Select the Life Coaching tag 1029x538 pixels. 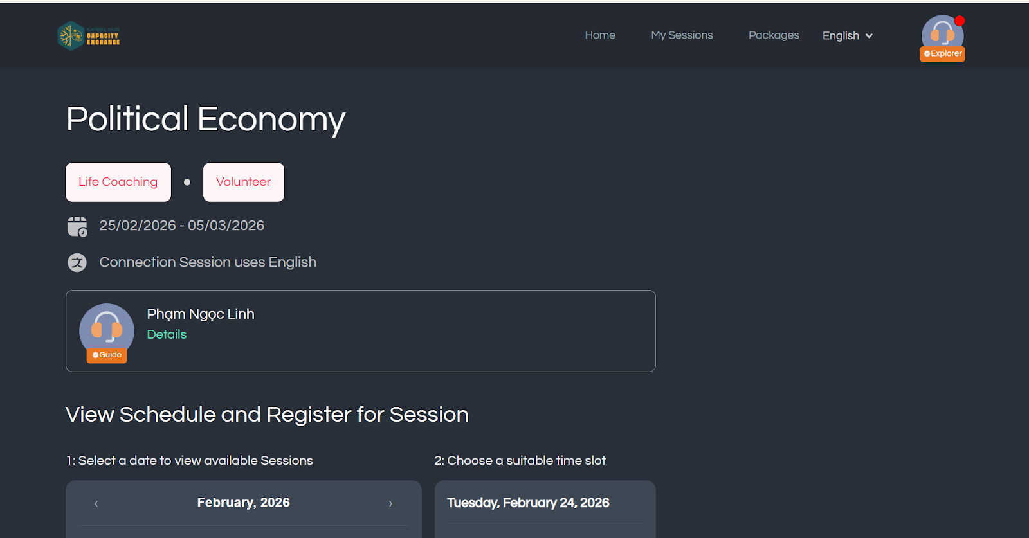click(118, 182)
